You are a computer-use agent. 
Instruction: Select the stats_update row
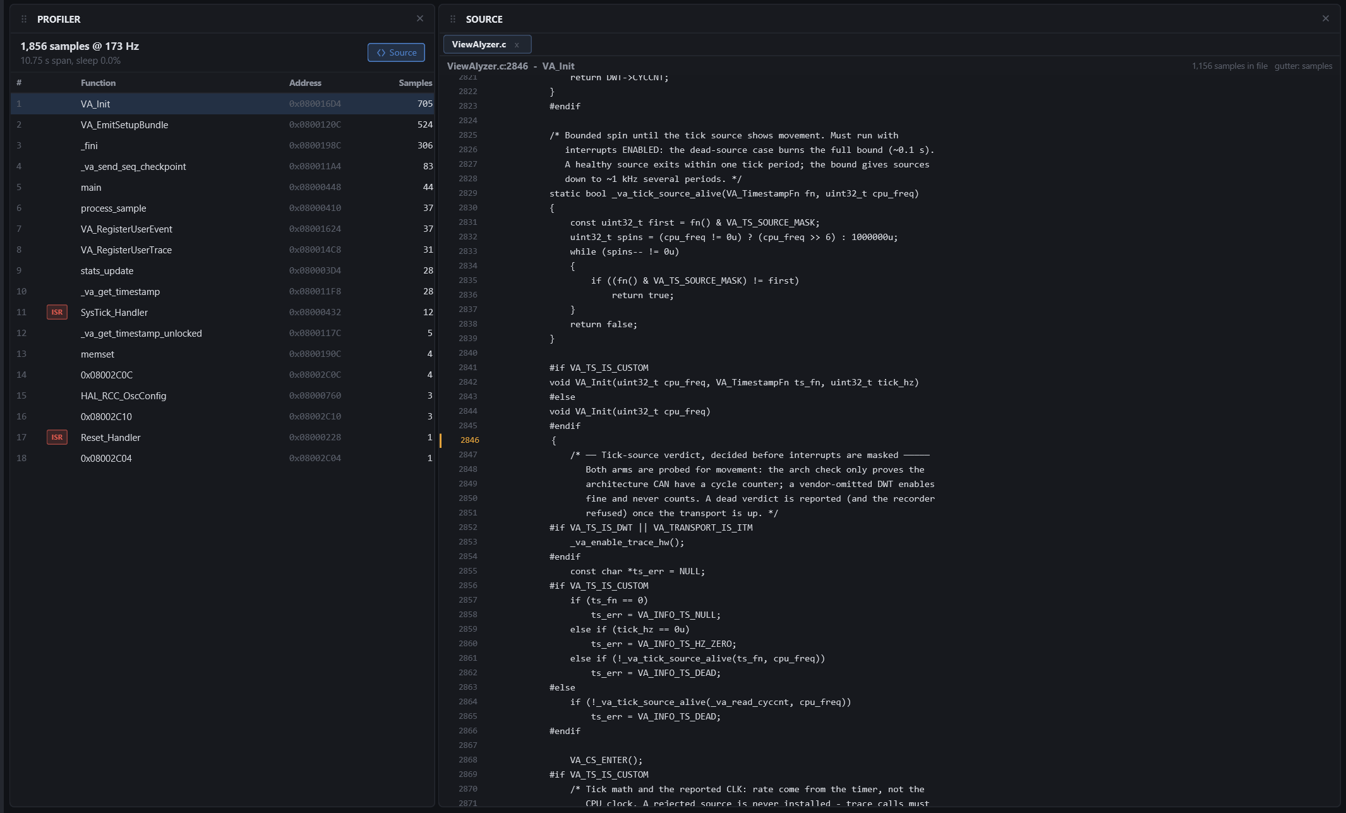click(x=222, y=270)
